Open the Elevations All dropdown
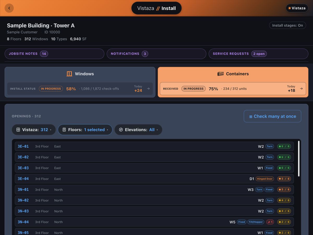 pos(138,130)
